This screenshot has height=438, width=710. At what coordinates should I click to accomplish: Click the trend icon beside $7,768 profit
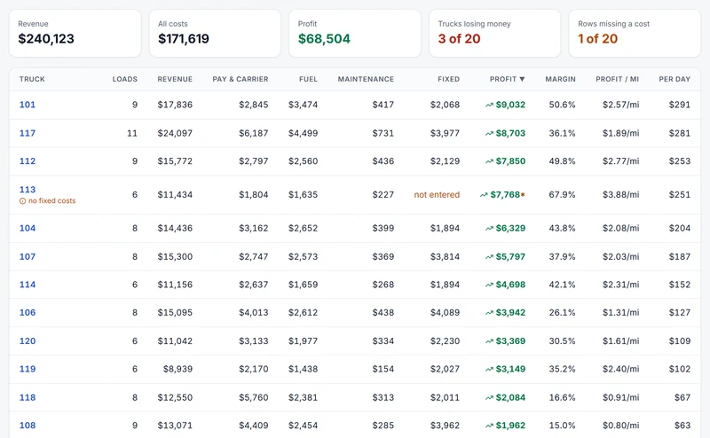484,195
